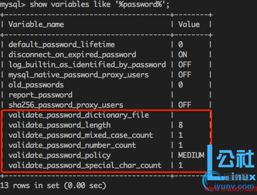The height and width of the screenshot is (195, 257).
Task: Click the disconnect_on_expired_password variable name
Action: click(x=72, y=55)
